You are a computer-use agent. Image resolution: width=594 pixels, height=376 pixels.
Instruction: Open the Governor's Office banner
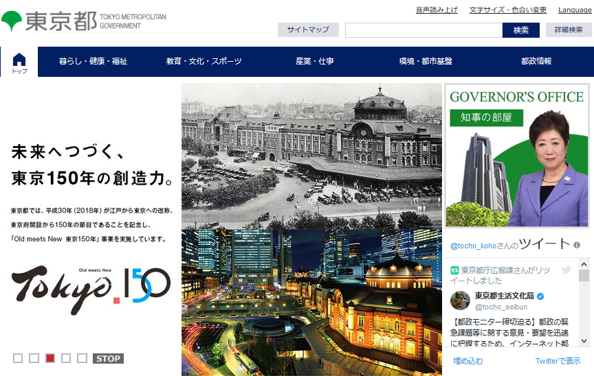518,156
